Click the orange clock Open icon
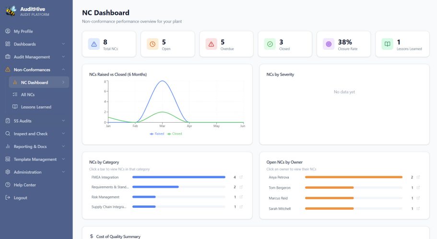The width and height of the screenshot is (437, 239). [x=153, y=44]
